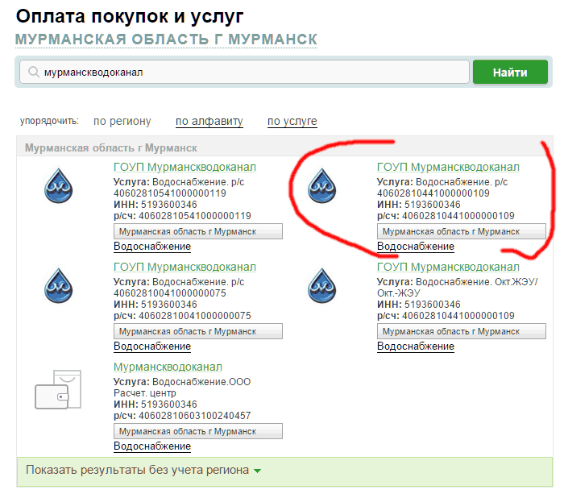Open Мурманскводоканал ООО Расчет. центр listing
Image resolution: width=564 pixels, height=498 pixels.
[x=168, y=367]
